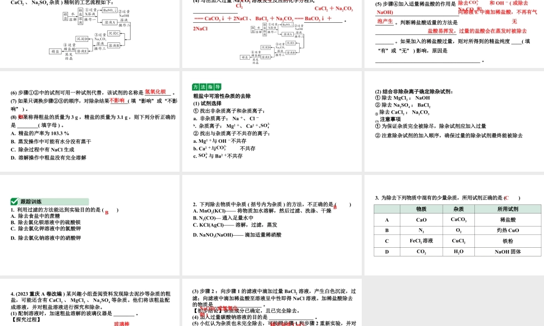Click the 粗盐 starting box in the flowchart
Image resolution: width=544 pixels, height=326 pixels.
pos(65,16)
